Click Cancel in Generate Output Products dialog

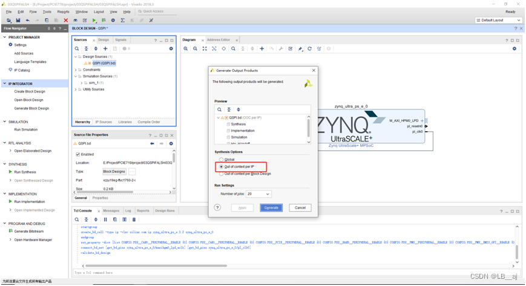pyautogui.click(x=300, y=208)
